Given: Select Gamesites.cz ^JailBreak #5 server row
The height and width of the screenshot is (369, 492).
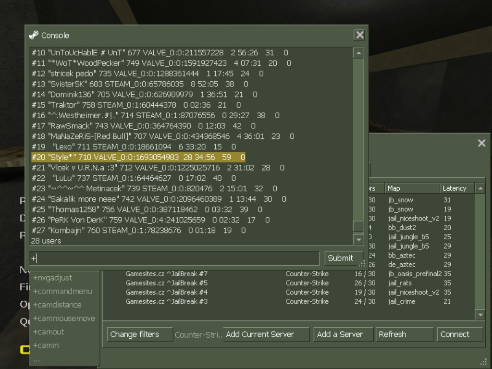Looking at the screenshot, I should [289, 283].
